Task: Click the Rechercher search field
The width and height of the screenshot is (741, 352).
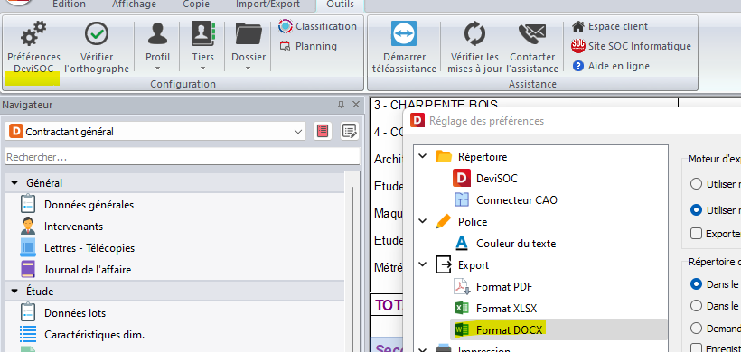Action: coord(183,157)
